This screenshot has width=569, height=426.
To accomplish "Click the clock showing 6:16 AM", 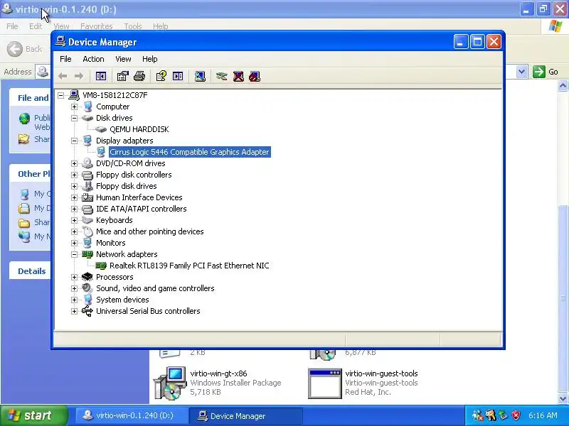I will click(543, 415).
